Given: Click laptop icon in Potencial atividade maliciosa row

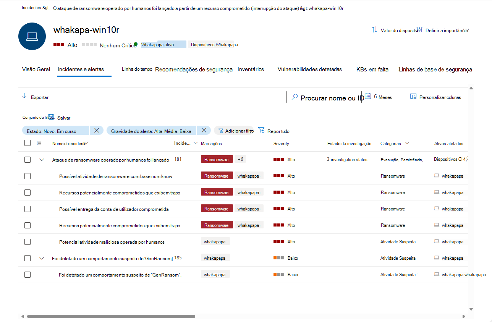Looking at the screenshot, I should [437, 241].
